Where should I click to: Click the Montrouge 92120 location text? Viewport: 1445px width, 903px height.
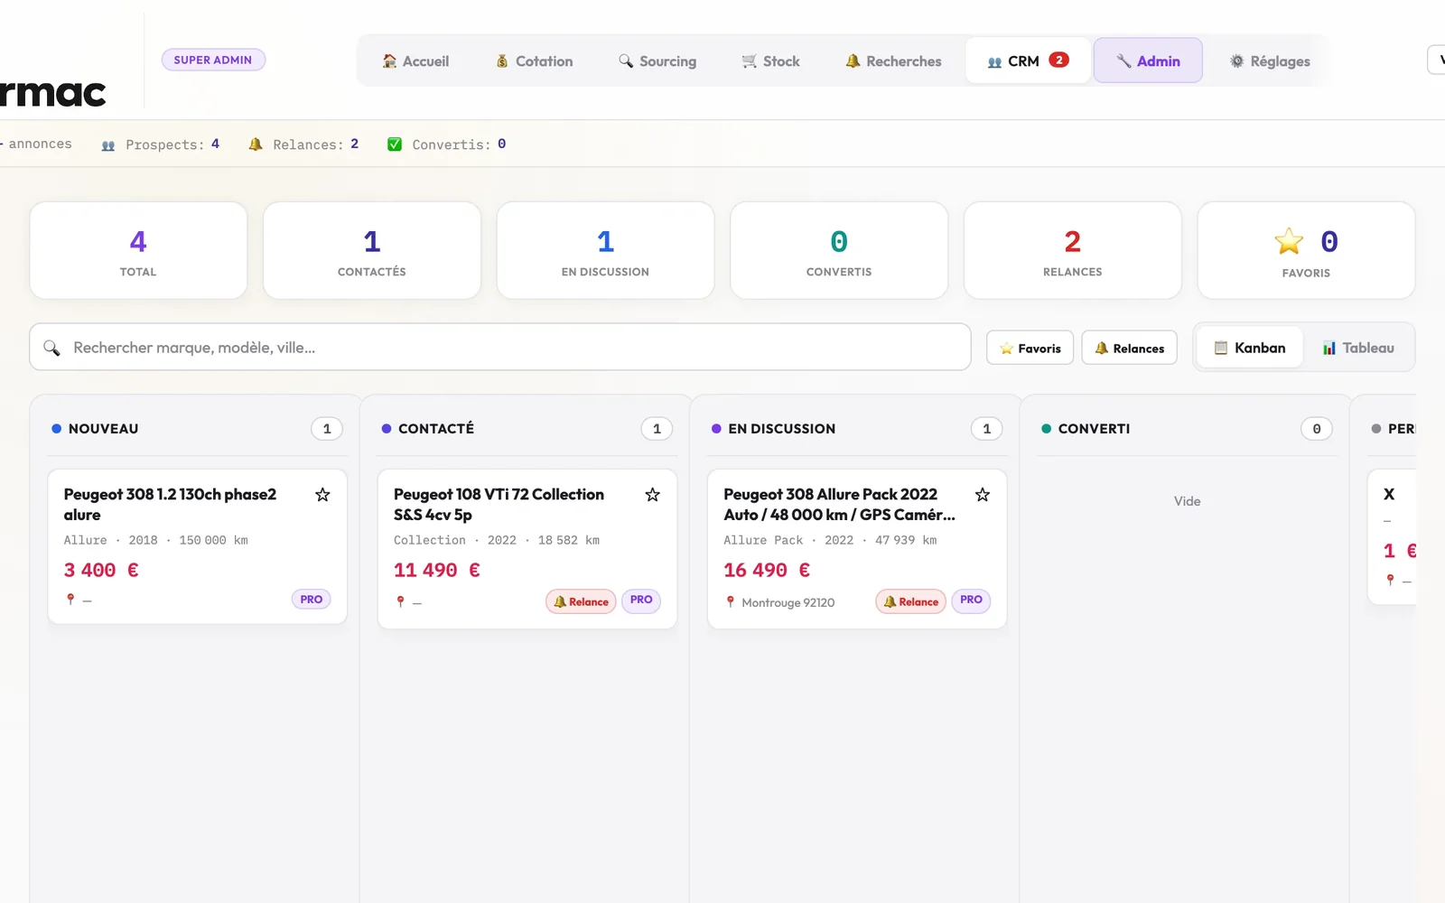(788, 602)
